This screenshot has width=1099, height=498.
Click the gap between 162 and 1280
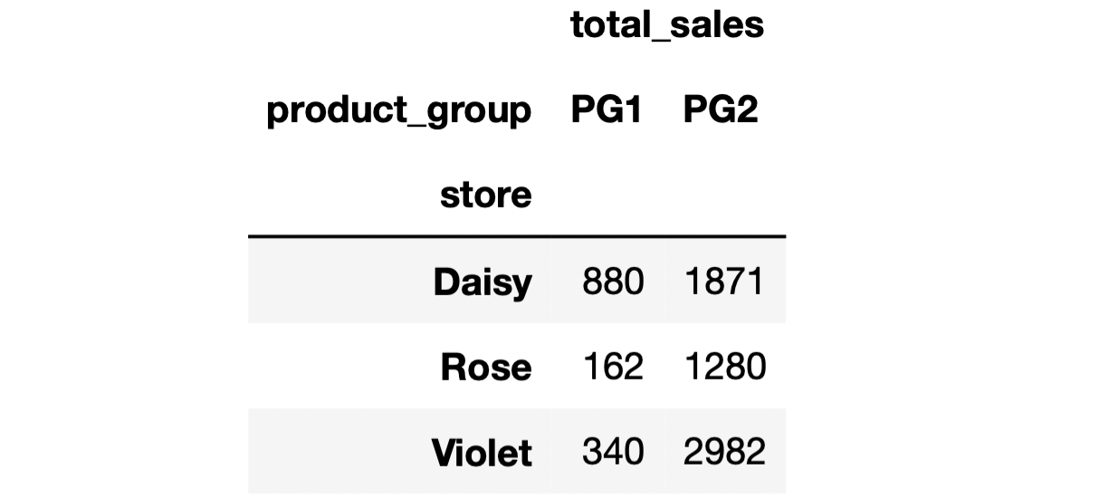coord(664,367)
